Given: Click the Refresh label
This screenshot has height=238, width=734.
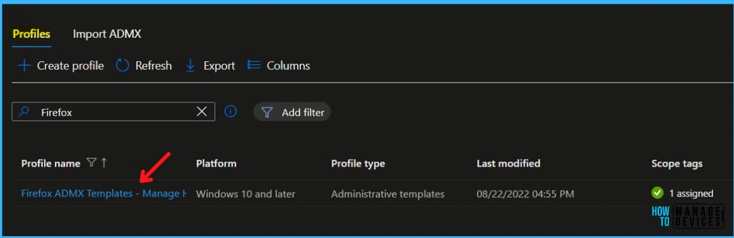Looking at the screenshot, I should 153,66.
